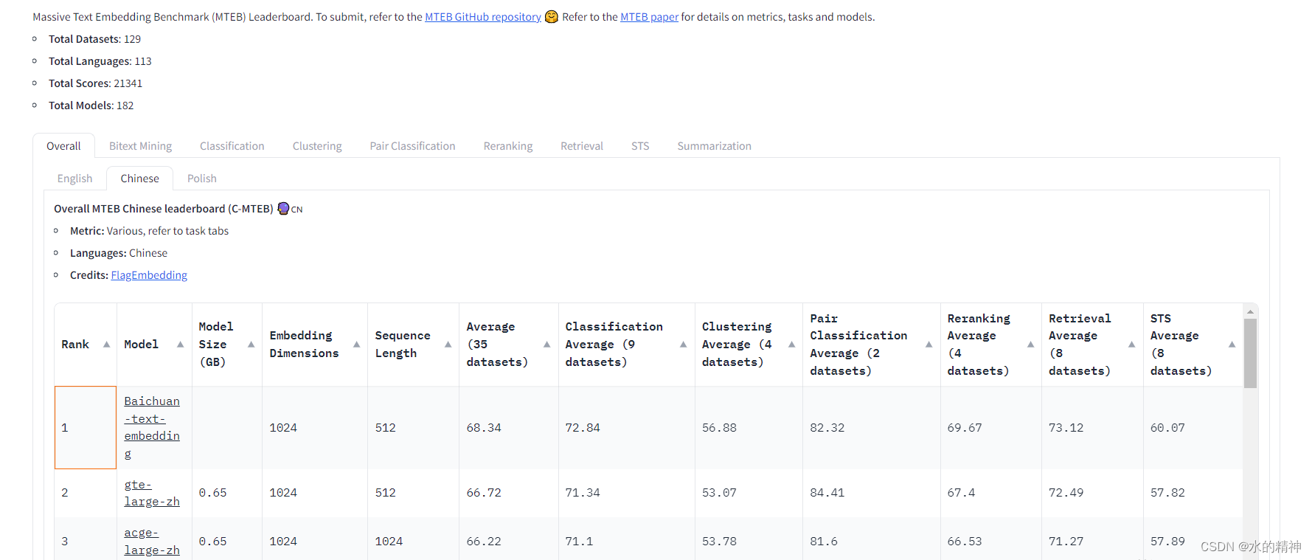
Task: Open the Retrieval tab
Action: [x=581, y=146]
